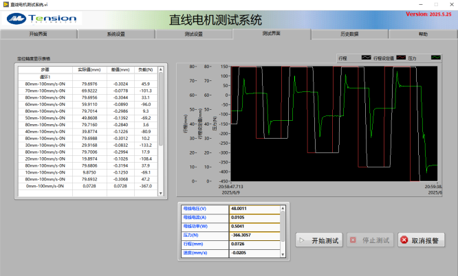Image resolution: width=458 pixels, height=276 pixels.
Task: Go to the 测试设置 tab
Action: (x=194, y=34)
